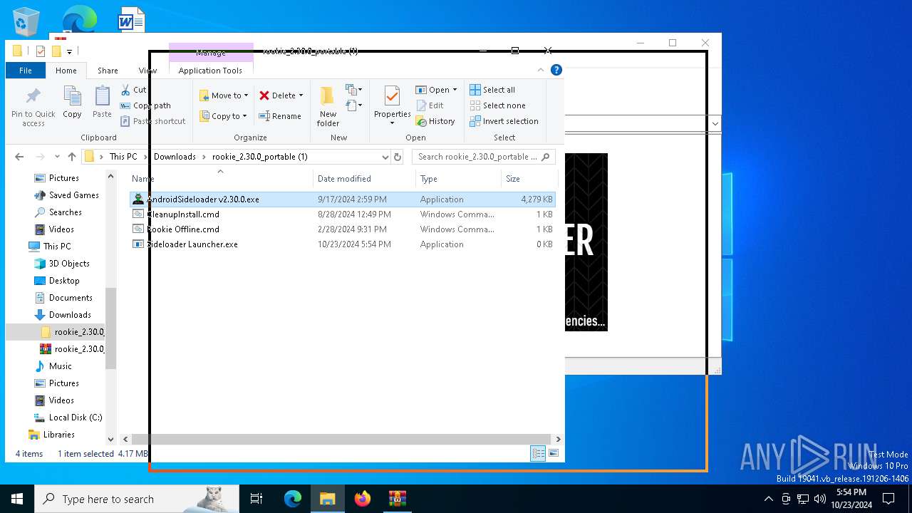This screenshot has height=513, width=912.
Task: Select the Sideloader Launcher.exe file
Action: click(343, 244)
